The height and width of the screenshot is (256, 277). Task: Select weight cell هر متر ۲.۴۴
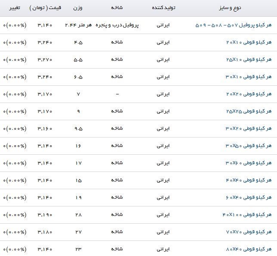tap(78, 25)
